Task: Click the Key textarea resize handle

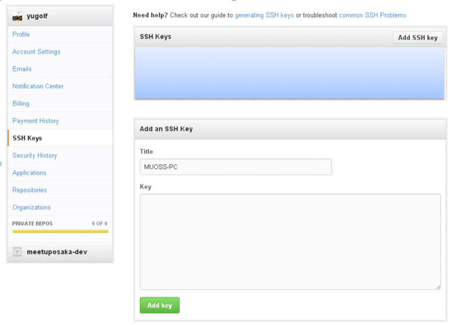Action: coord(439,287)
